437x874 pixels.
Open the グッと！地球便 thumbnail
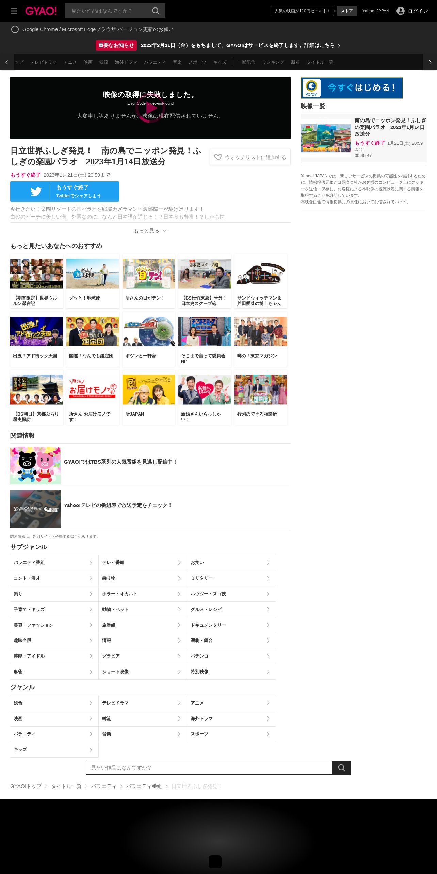point(93,274)
